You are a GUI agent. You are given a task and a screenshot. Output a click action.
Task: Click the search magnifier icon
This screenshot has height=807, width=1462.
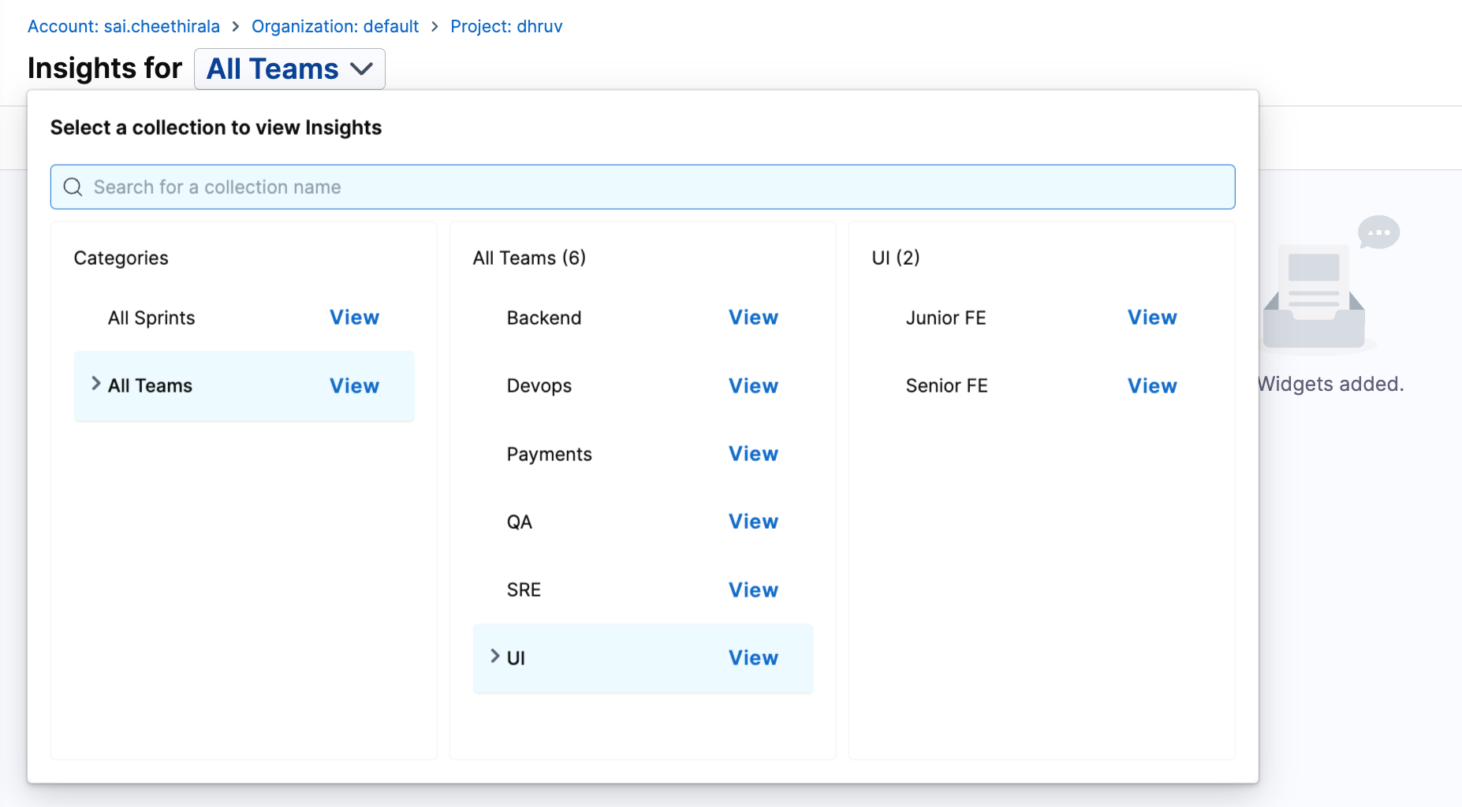tap(73, 188)
